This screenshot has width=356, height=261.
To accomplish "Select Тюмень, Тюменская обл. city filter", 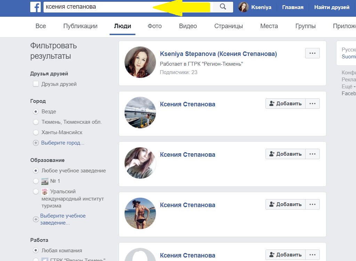I will coord(35,122).
